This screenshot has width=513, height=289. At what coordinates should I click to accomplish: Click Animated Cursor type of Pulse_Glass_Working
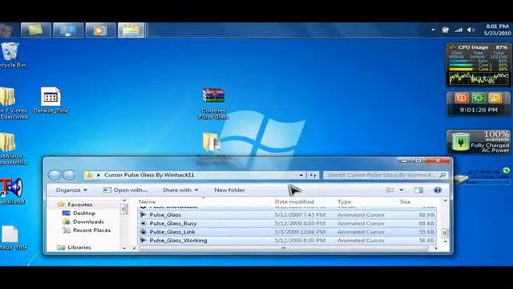click(x=361, y=241)
